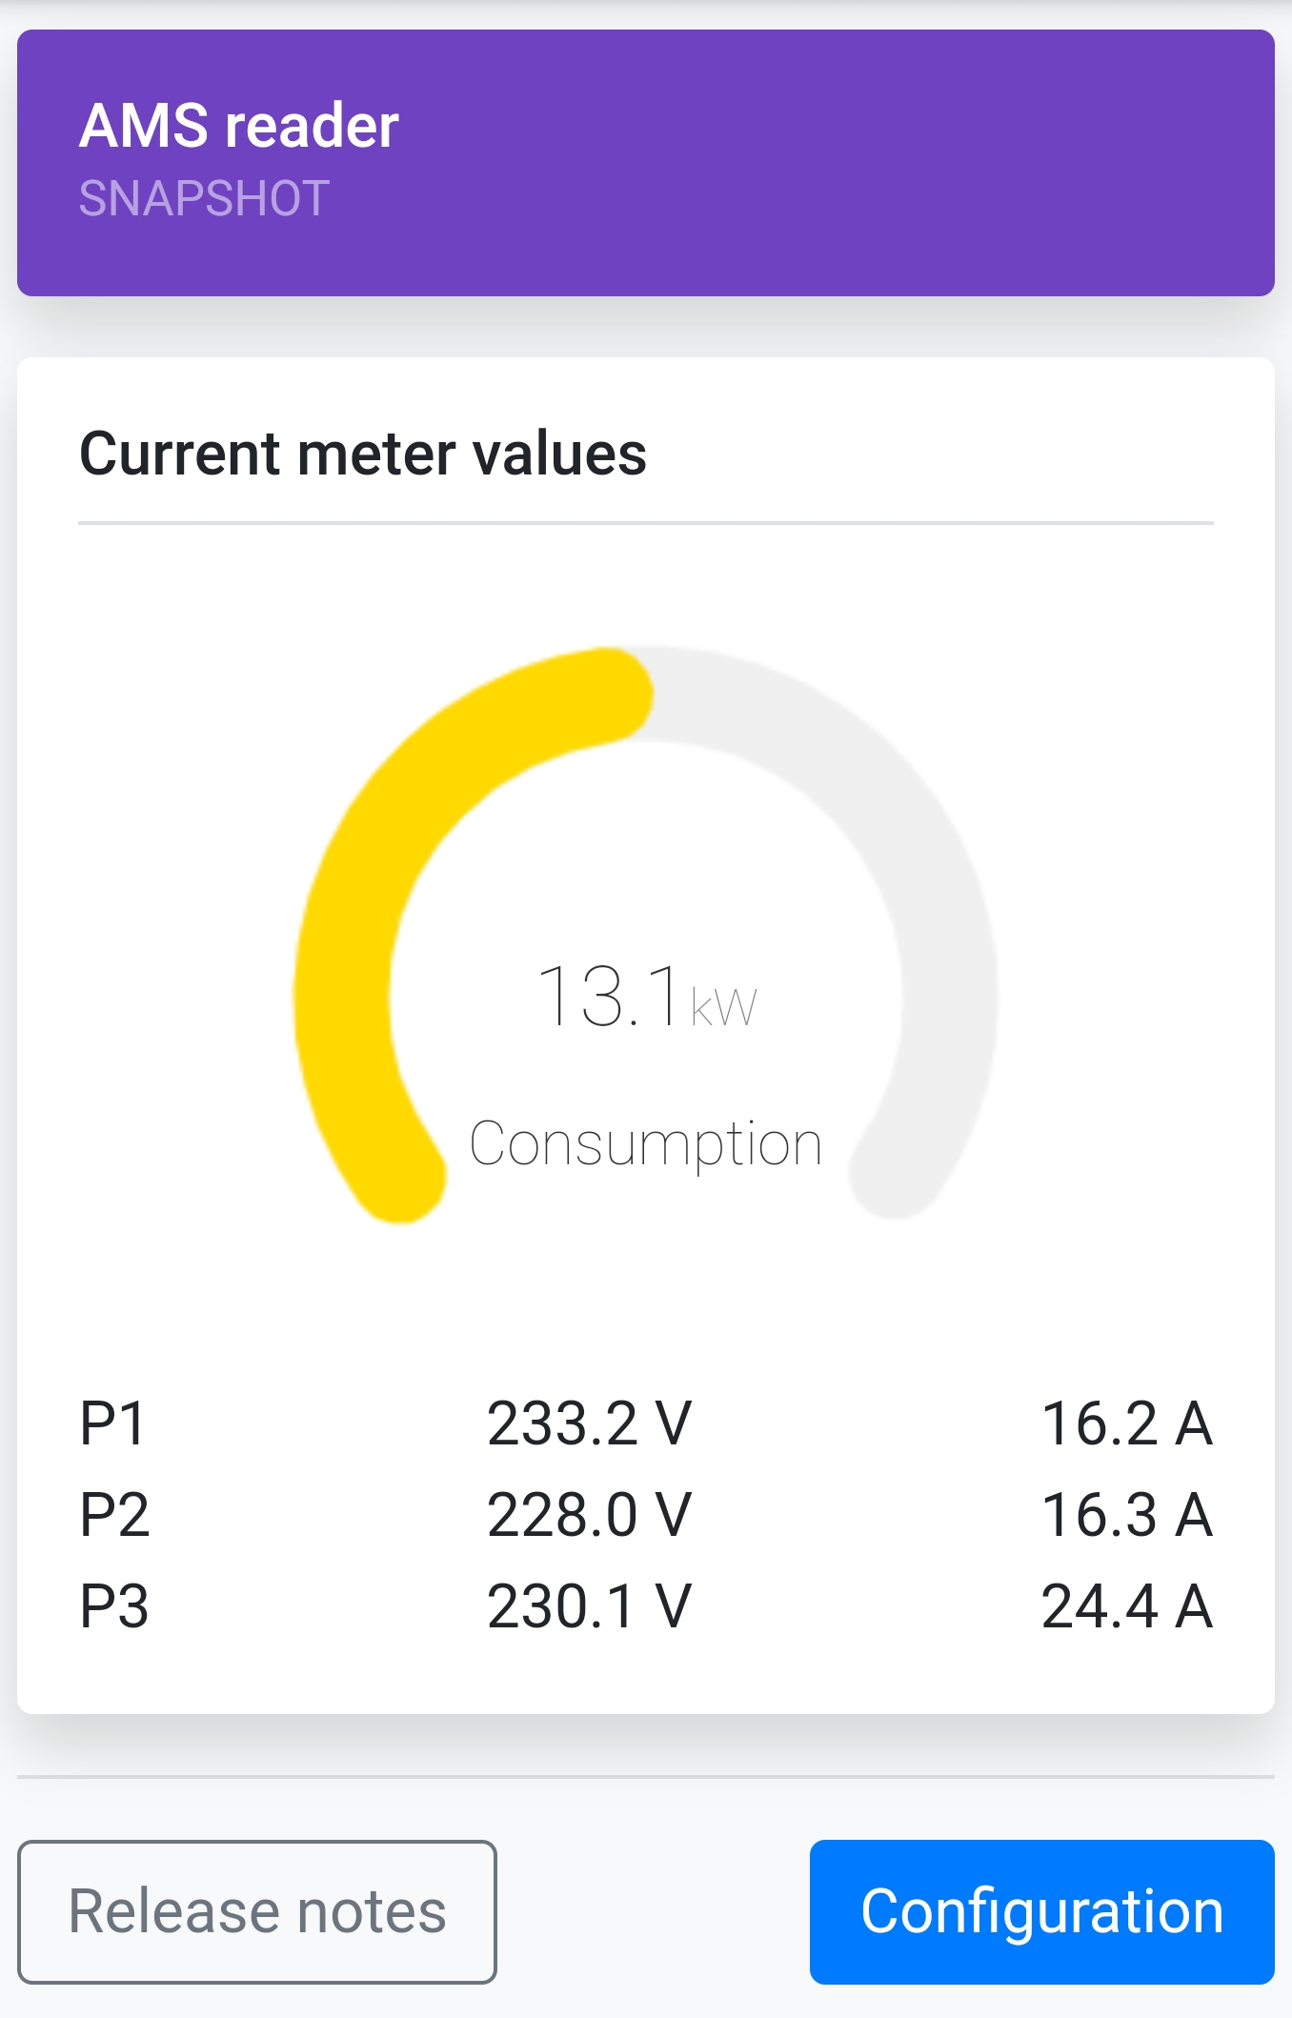Open the Release notes button
The width and height of the screenshot is (1292, 2018).
(257, 1911)
